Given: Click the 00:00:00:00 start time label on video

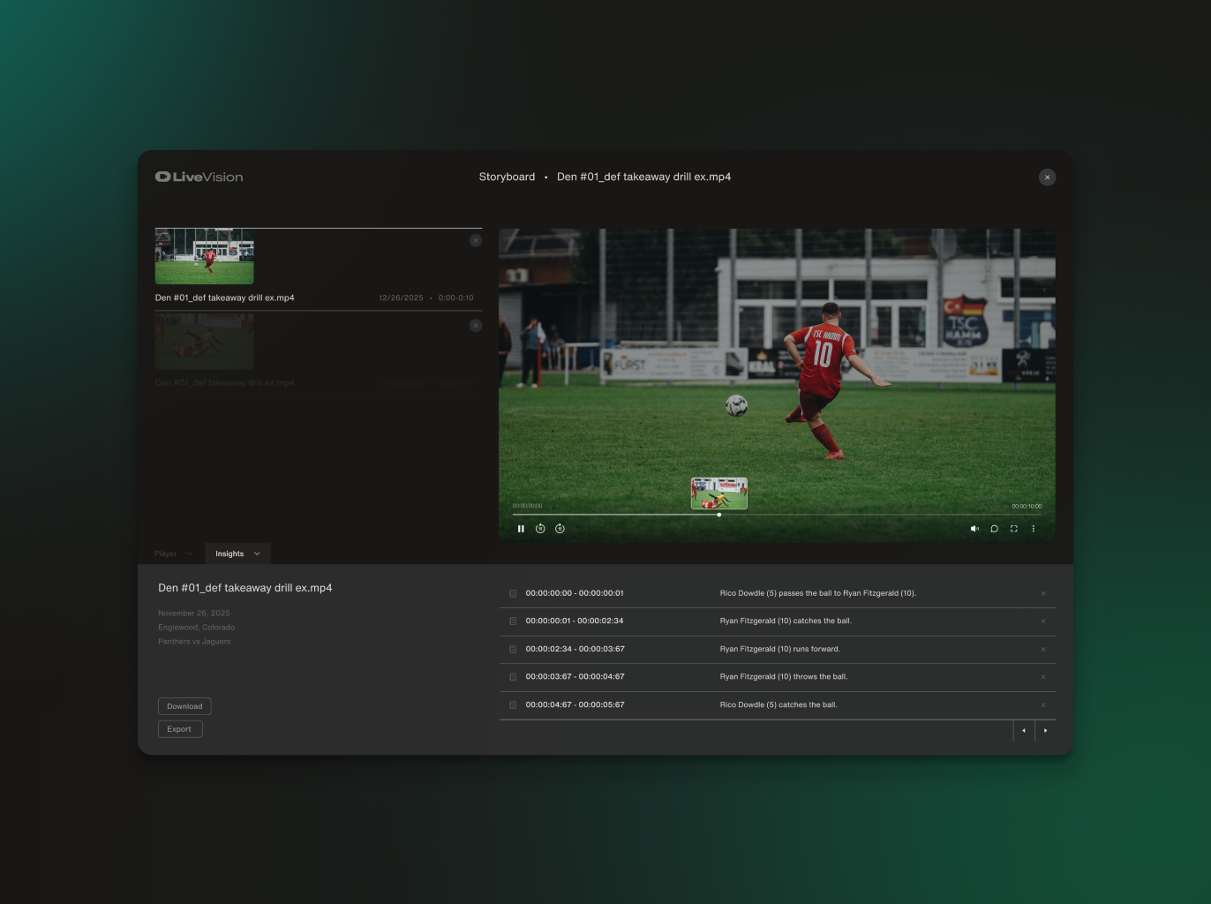Looking at the screenshot, I should (x=528, y=507).
